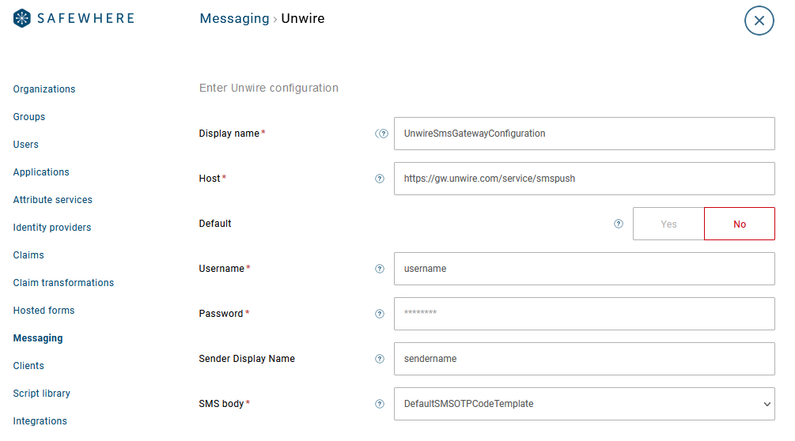Click the Username input field
This screenshot has width=795, height=441.
tap(584, 269)
